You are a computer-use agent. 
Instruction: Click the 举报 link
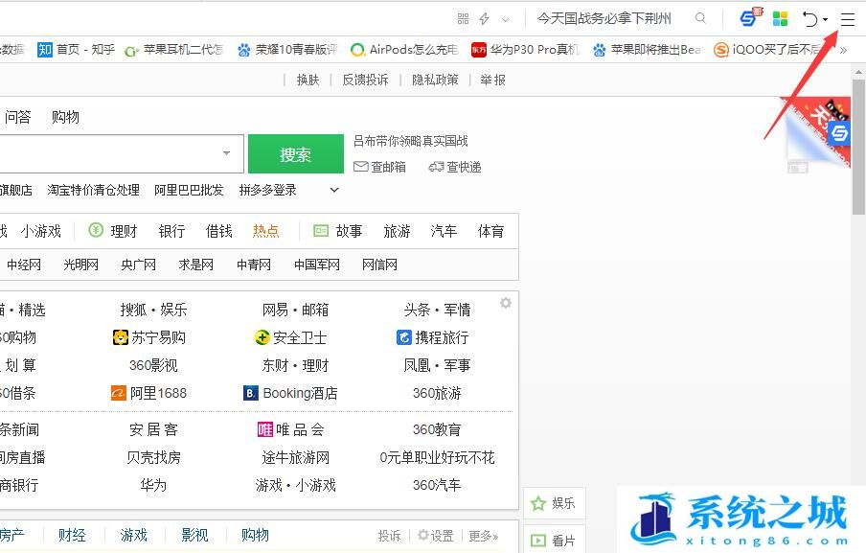click(492, 81)
